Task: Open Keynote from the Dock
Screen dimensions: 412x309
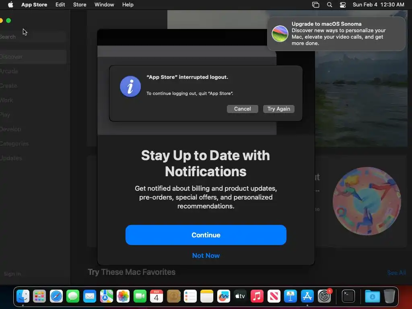Action: pyautogui.click(x=290, y=297)
